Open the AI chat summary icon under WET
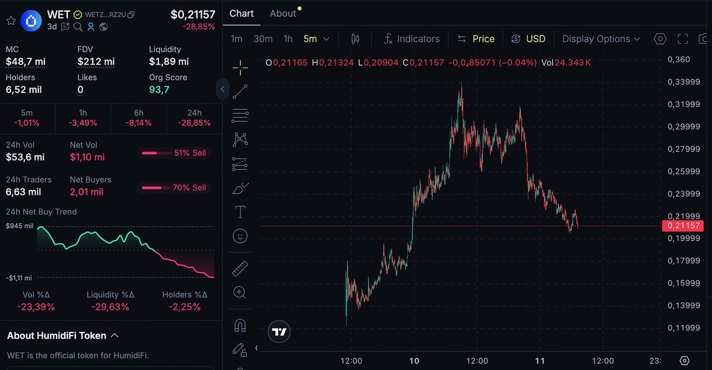The width and height of the screenshot is (712, 370). click(65, 27)
